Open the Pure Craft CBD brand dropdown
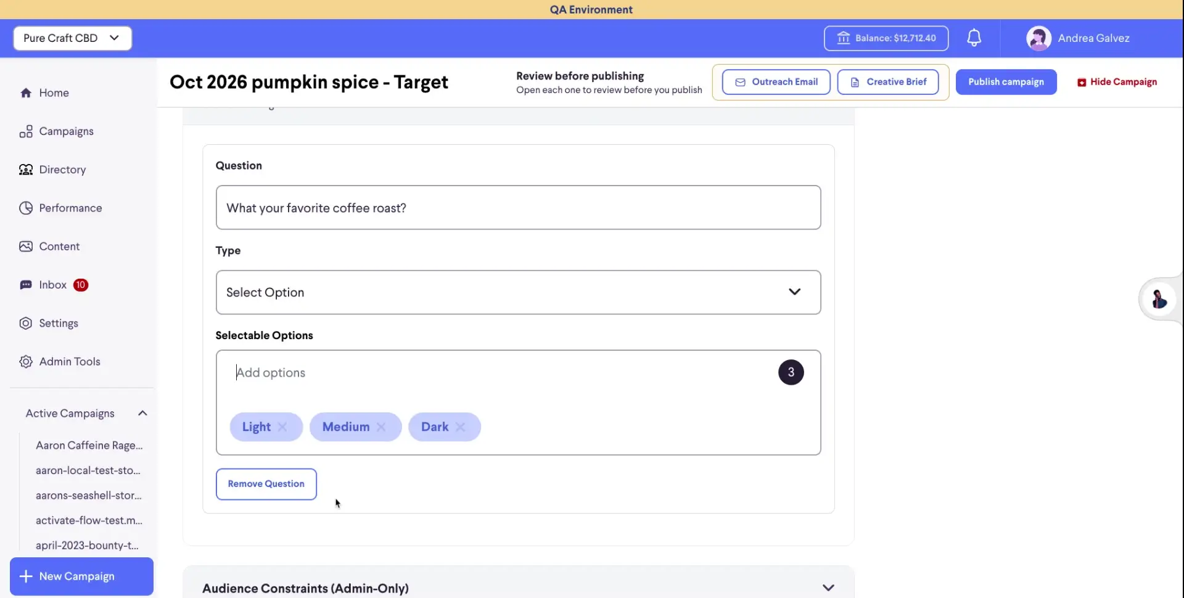The image size is (1184, 598). (73, 38)
